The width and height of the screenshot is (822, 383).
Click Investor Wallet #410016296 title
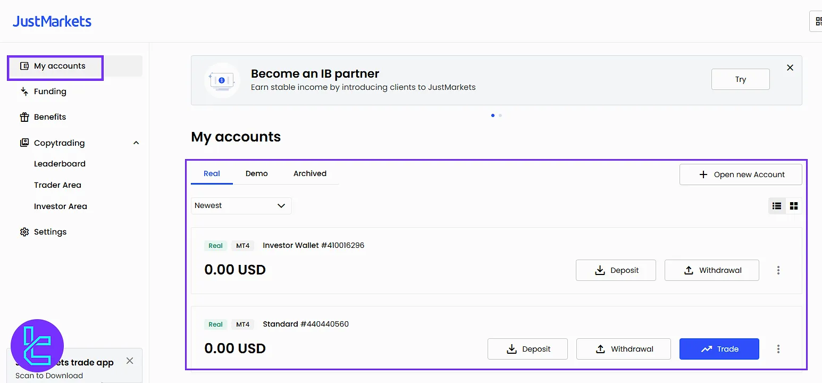click(x=314, y=245)
